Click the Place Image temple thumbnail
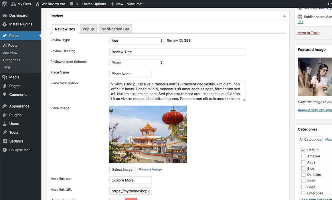The image size is (332, 200). click(x=148, y=134)
